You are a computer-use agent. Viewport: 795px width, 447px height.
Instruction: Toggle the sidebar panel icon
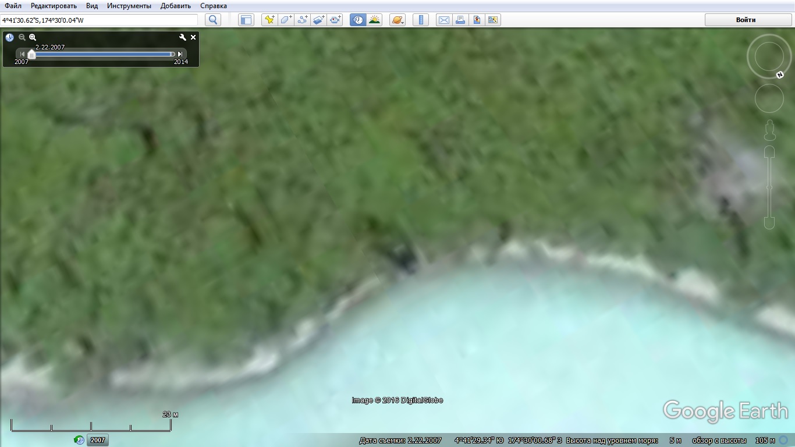246,20
